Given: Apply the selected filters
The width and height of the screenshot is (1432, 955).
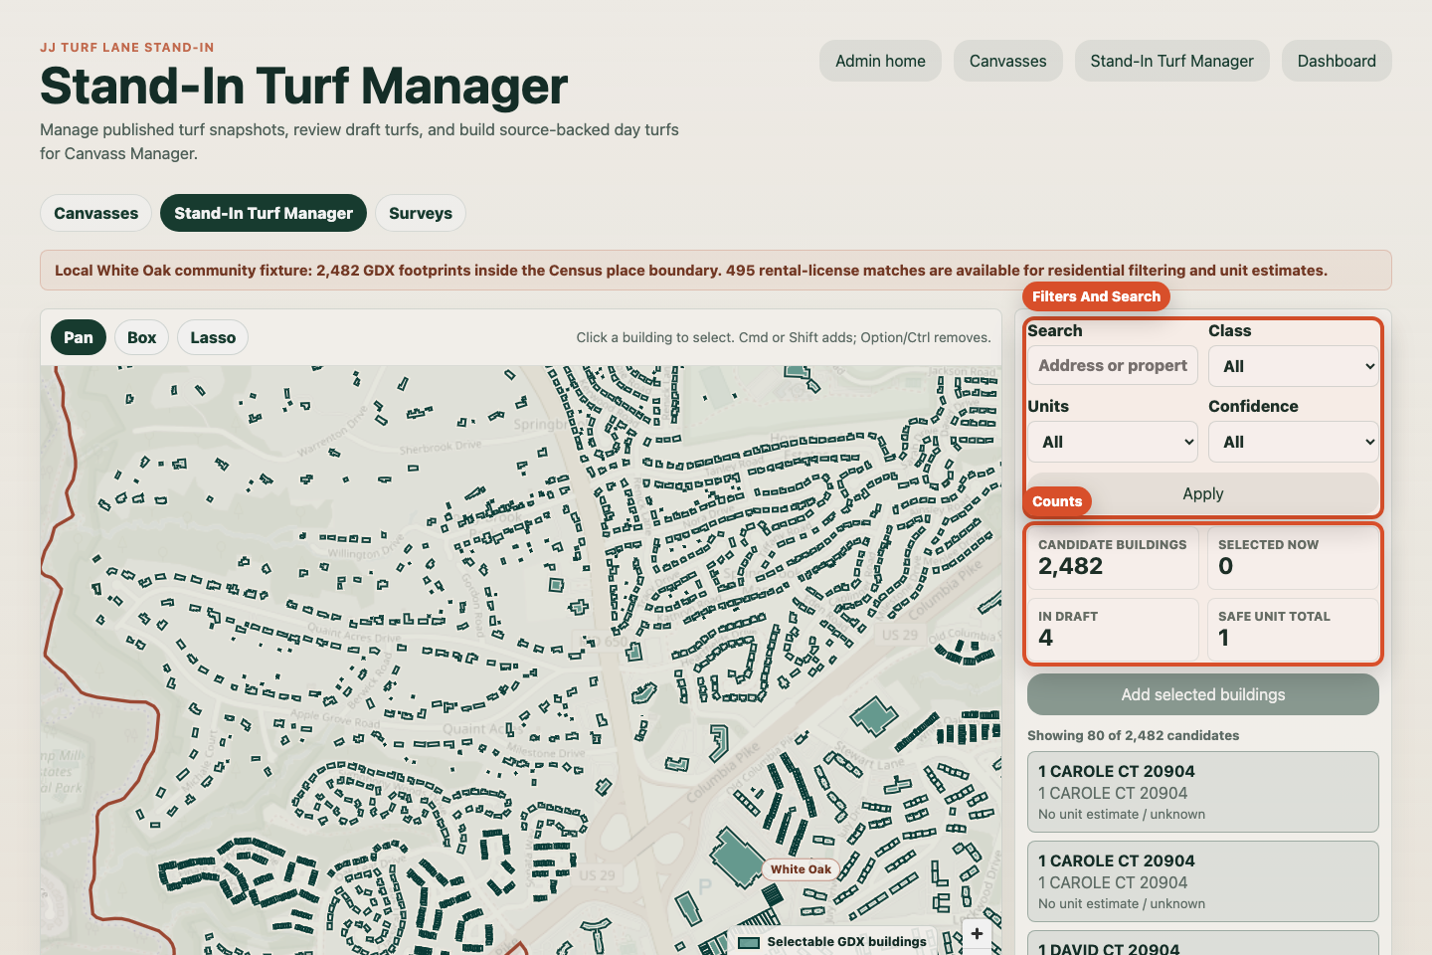Looking at the screenshot, I should pos(1203,493).
